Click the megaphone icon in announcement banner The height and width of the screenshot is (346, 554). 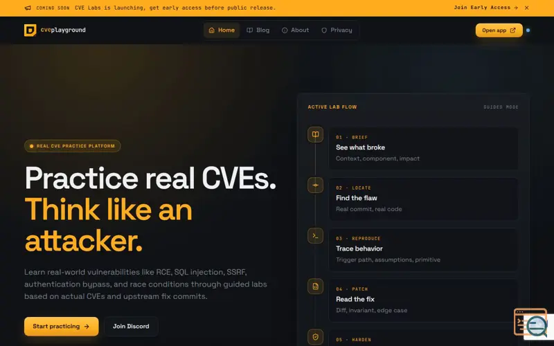pyautogui.click(x=28, y=8)
